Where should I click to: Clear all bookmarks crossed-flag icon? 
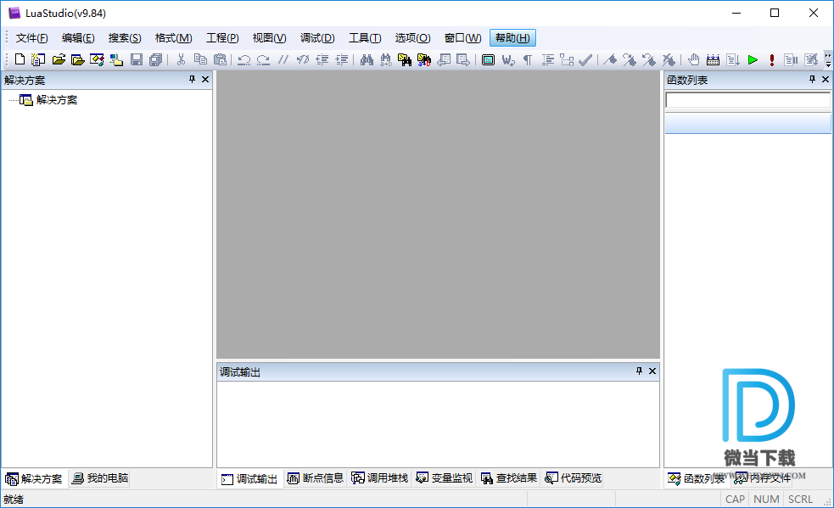pyautogui.click(x=669, y=59)
